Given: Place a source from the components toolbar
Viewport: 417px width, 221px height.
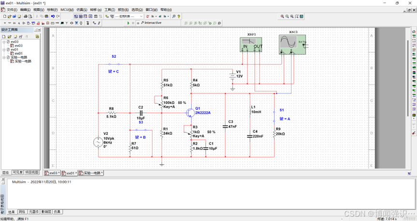Looking at the screenshot, I should 5,23.
